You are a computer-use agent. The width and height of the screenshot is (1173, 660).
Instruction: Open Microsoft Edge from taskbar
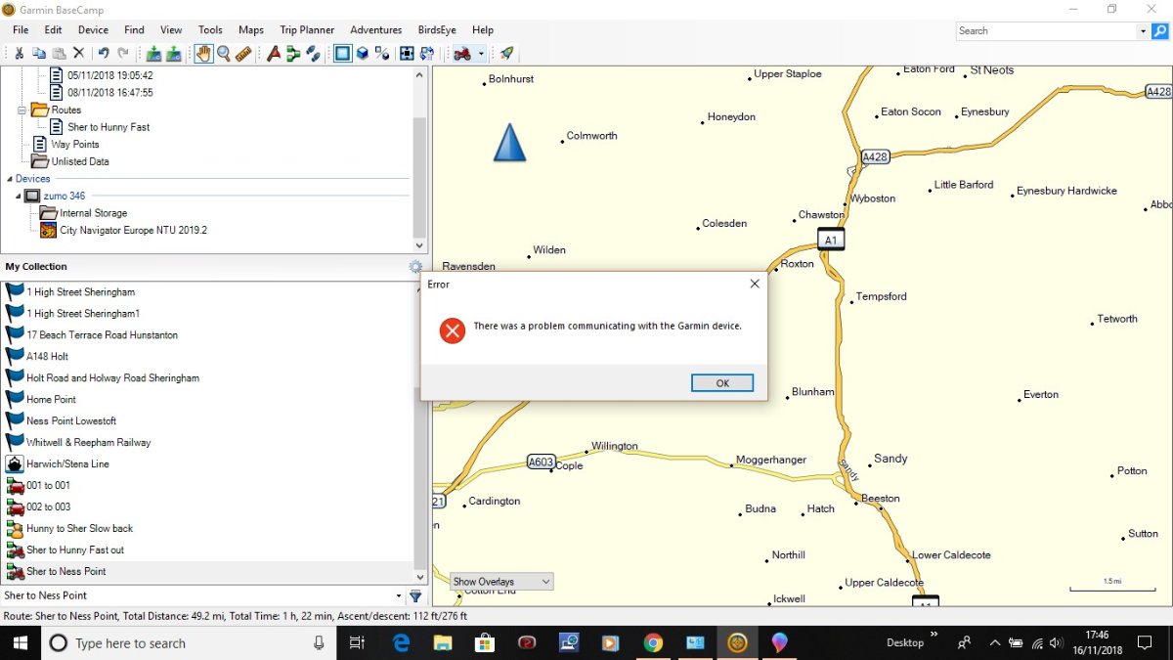[x=401, y=642]
